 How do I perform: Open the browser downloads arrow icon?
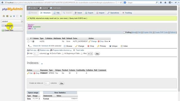[161, 3]
